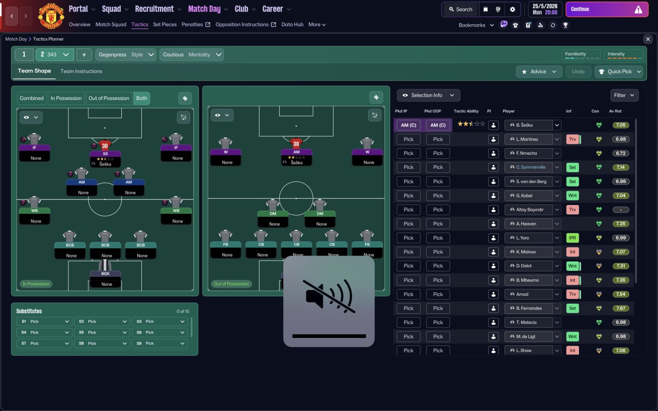The width and height of the screenshot is (658, 411).
Task: Open the Recruitment menu
Action: pos(158,9)
